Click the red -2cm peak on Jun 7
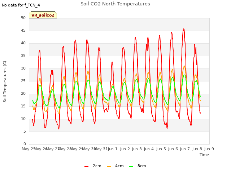 click(184, 29)
